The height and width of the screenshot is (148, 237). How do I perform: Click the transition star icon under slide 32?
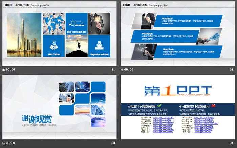[122, 70]
